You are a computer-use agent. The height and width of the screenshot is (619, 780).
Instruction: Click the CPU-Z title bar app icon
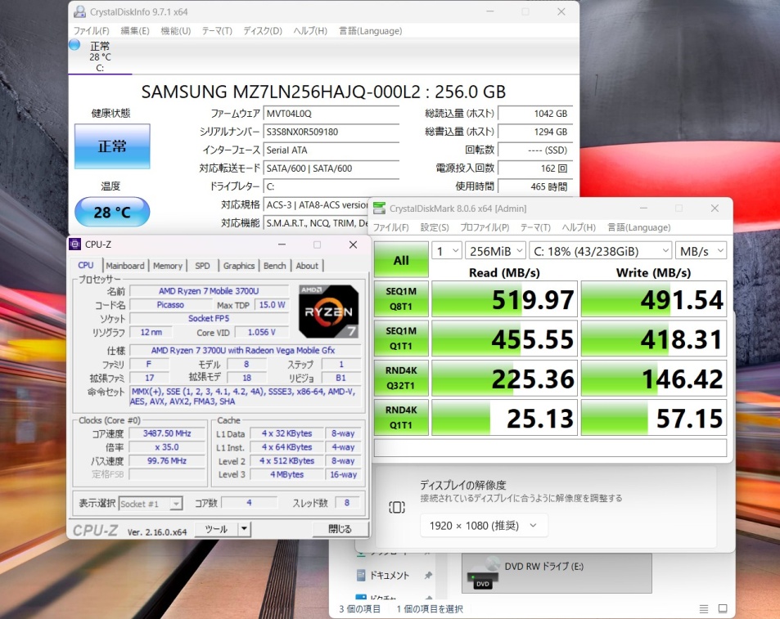point(75,244)
